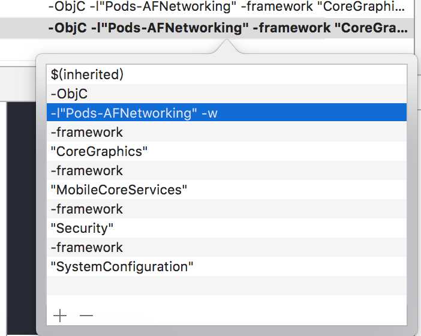This screenshot has width=421, height=336.
Task: Click the dark editor area left of popup
Action: [x=22, y=218]
